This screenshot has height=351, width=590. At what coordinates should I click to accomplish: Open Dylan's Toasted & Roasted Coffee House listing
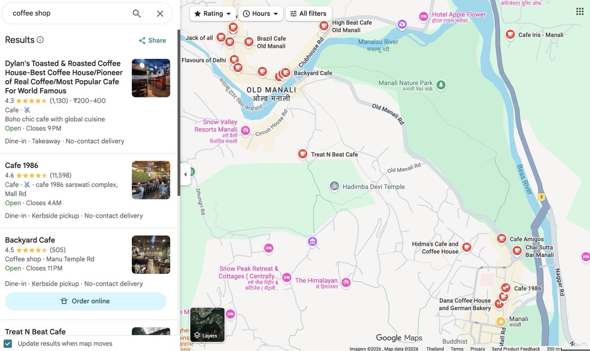click(x=64, y=77)
